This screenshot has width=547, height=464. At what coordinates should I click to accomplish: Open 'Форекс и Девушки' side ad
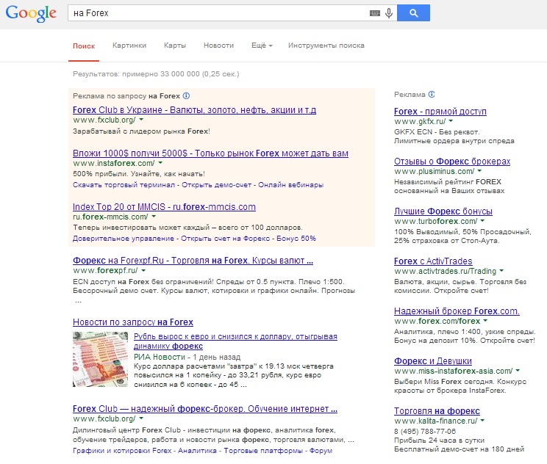point(432,361)
